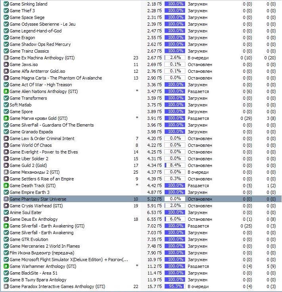This screenshot has width=282, height=292.
Task: Click the Загружен status of Soft Matlab
Action: 197,105
